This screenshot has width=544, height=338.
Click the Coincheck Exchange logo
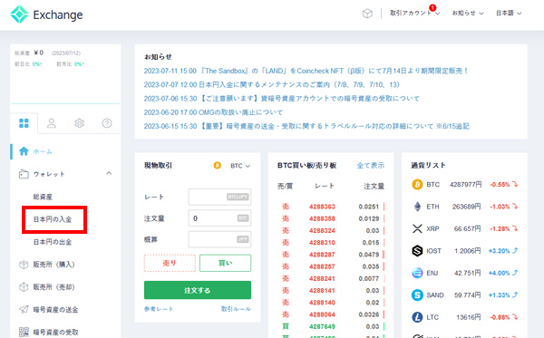tap(46, 14)
